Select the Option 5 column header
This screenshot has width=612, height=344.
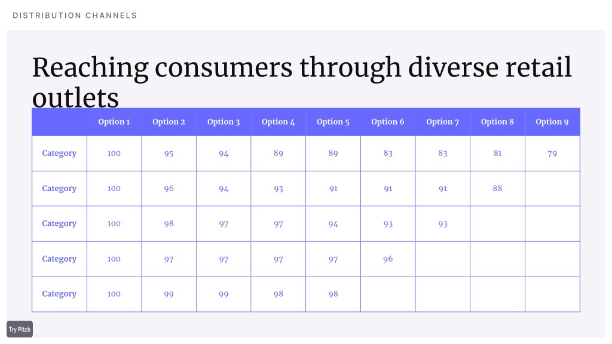pos(333,122)
